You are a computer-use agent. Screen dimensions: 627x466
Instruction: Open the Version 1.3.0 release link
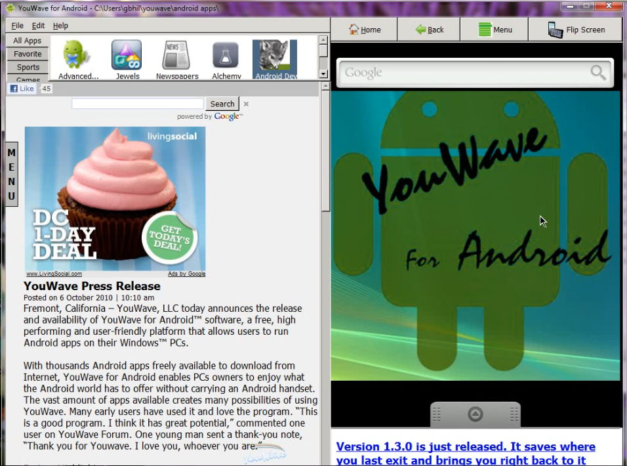click(x=466, y=454)
